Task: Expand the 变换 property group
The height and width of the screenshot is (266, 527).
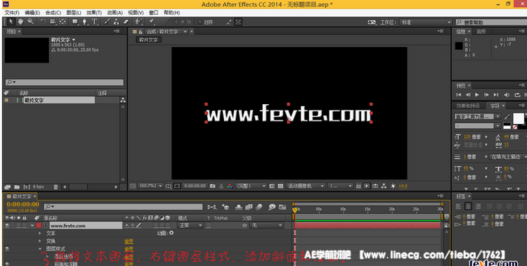Action: tap(40, 241)
